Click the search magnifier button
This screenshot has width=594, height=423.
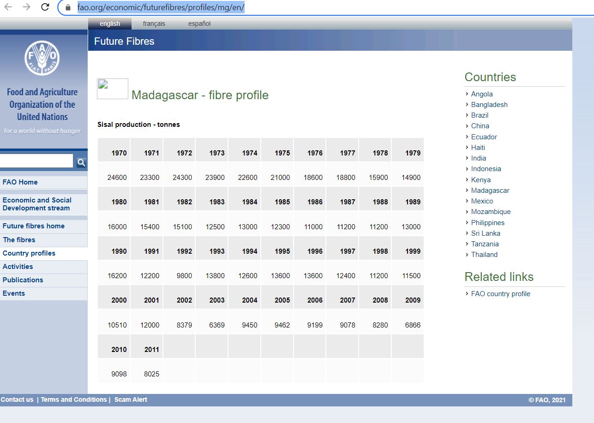click(81, 162)
